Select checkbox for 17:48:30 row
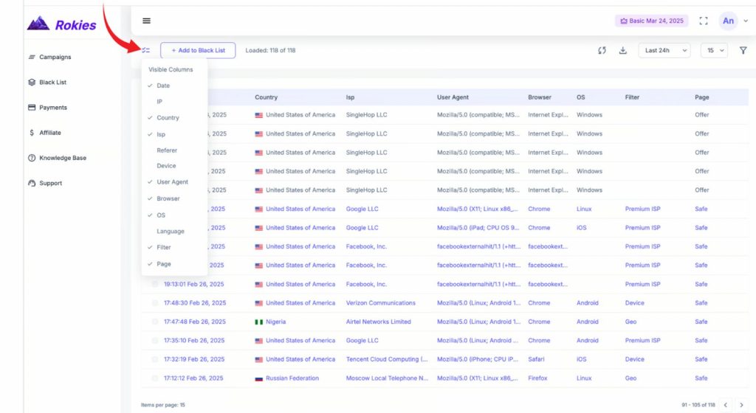Screen dimensions: 756x413 pos(155,303)
